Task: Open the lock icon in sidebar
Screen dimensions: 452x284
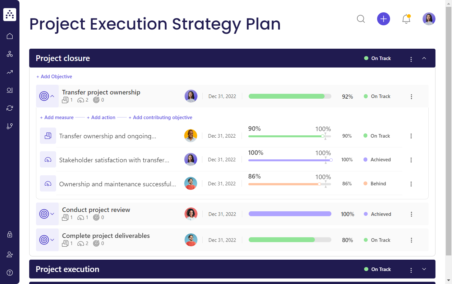Action: point(10,234)
